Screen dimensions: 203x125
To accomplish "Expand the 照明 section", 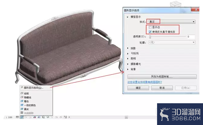I will (x=128, y=59).
